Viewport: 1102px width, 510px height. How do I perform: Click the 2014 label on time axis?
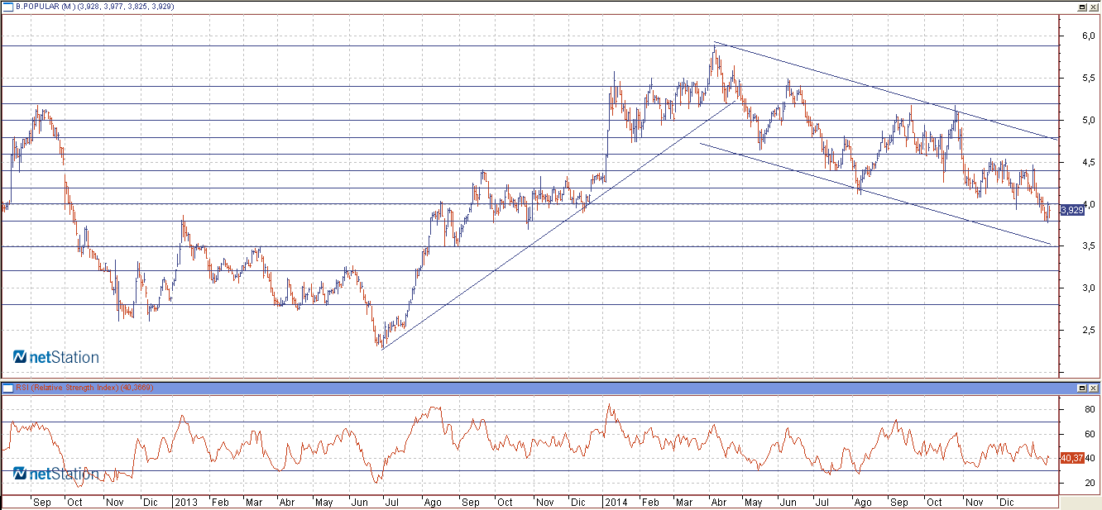[x=615, y=502]
